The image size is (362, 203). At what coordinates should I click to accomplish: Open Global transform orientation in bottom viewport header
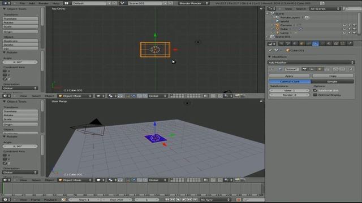[157, 180]
